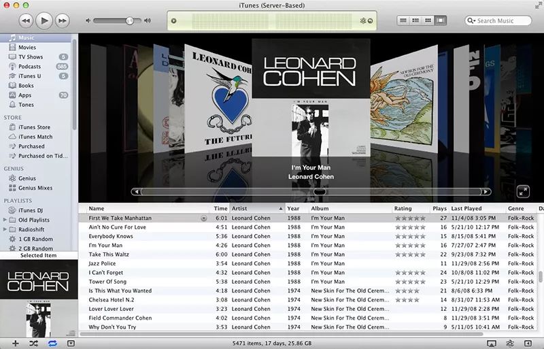This screenshot has height=349, width=544.
Task: Open the Podcasts library
Action: click(29, 67)
